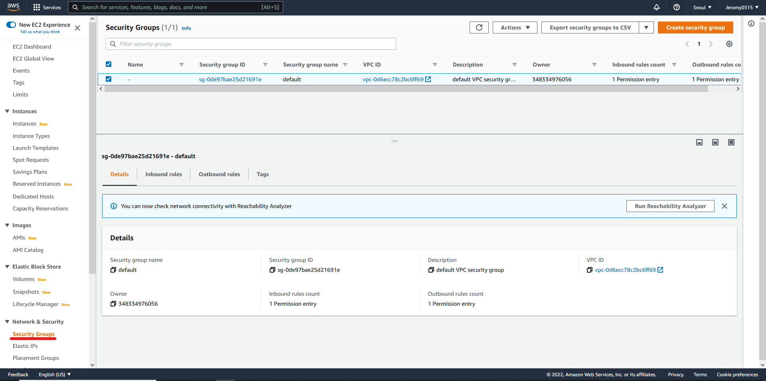Copy the VPC ID in Details
This screenshot has height=381, width=766.
590,270
